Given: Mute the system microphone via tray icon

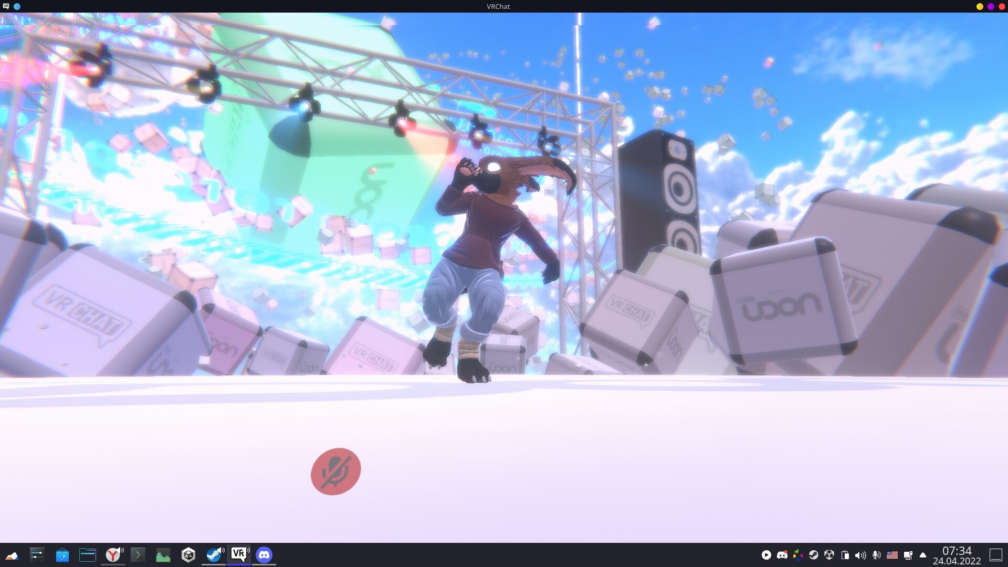Looking at the screenshot, I should pyautogui.click(x=876, y=554).
